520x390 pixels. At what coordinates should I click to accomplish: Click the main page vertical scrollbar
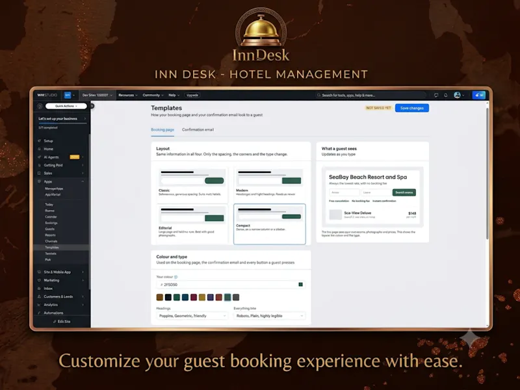(x=487, y=172)
